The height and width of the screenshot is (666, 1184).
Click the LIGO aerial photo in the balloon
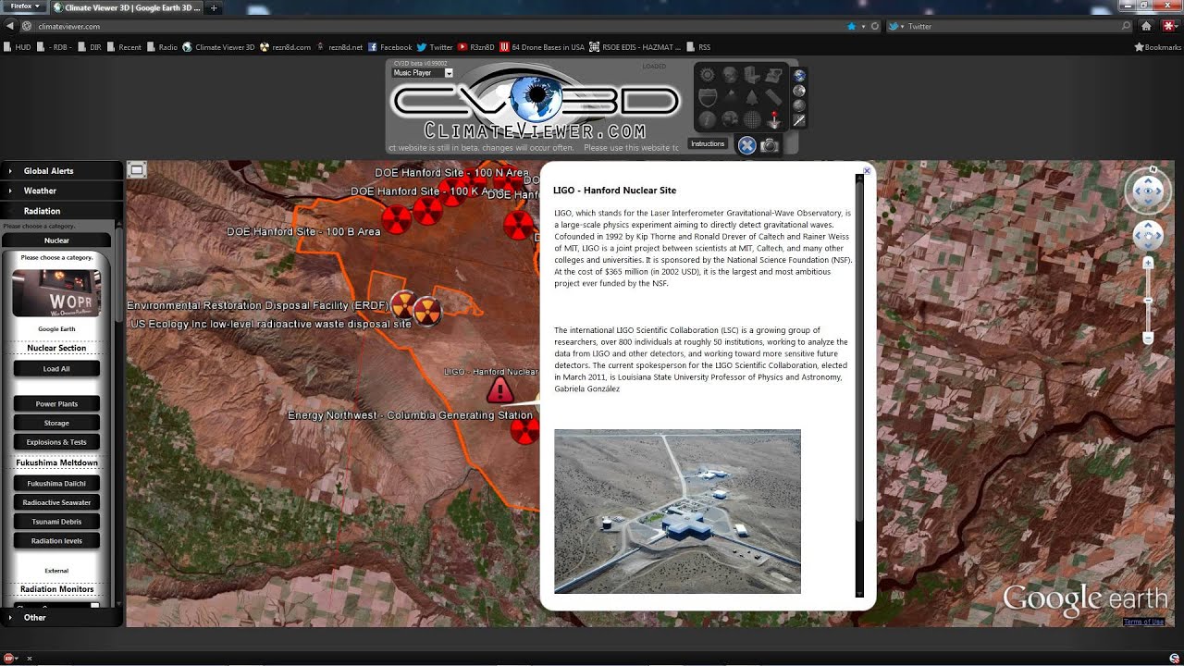pyautogui.click(x=677, y=511)
